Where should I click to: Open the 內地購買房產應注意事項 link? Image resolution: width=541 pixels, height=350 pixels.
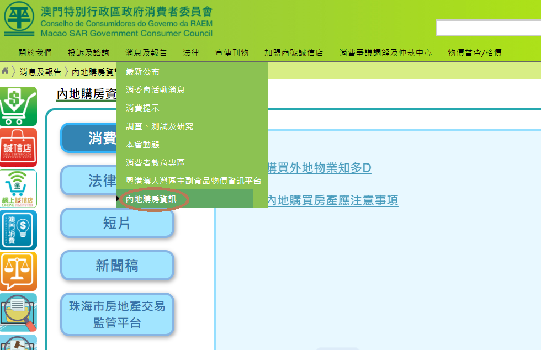(332, 200)
